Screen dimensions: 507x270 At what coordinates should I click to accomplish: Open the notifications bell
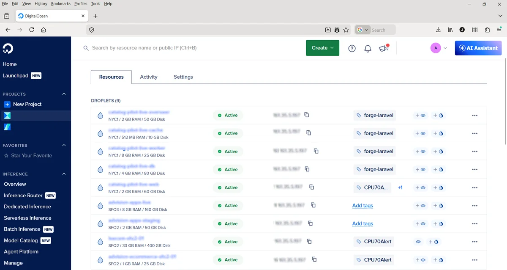point(368,48)
